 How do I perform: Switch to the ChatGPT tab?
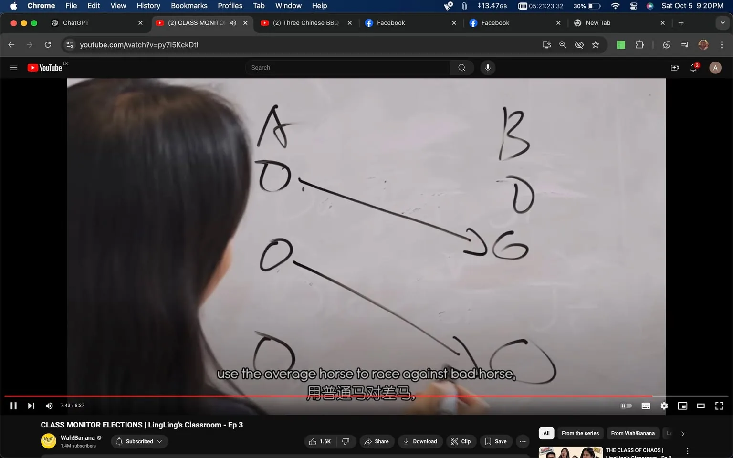[76, 22]
